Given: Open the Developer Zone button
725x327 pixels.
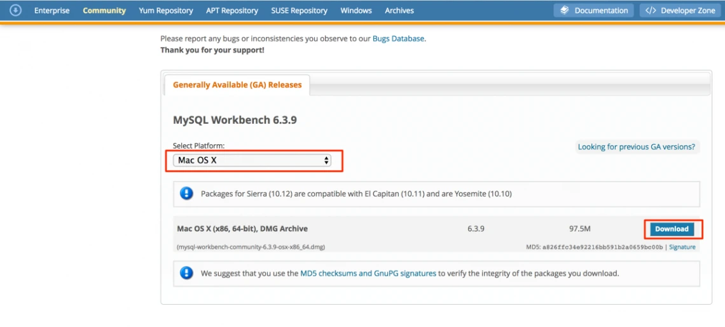Looking at the screenshot, I should click(680, 10).
